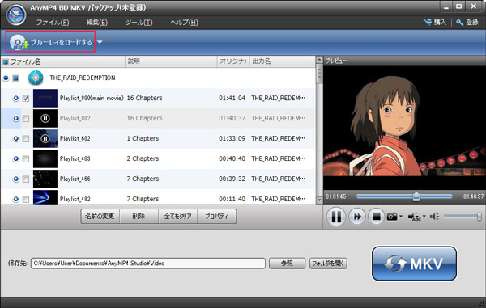This screenshot has width=486, height=308.
Task: Open the ツール(T) menu
Action: point(139,23)
